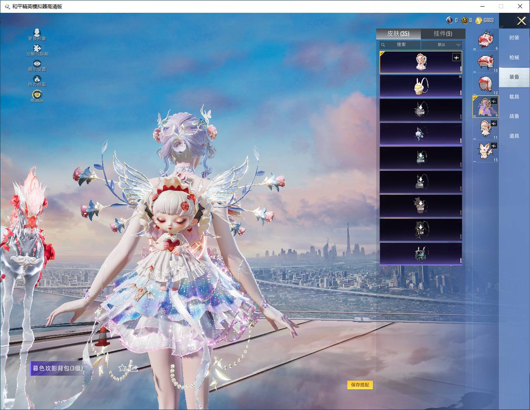530x410 pixels.
Task: Open the 收藏家 collector badge icon
Action: 37,96
